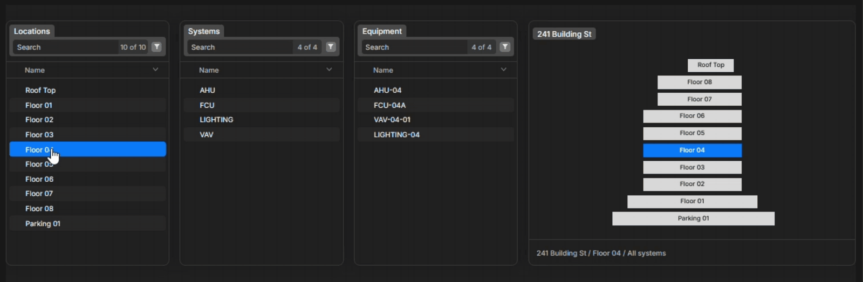Image resolution: width=863 pixels, height=282 pixels.
Task: Open the Systems filter icon
Action: click(x=331, y=47)
